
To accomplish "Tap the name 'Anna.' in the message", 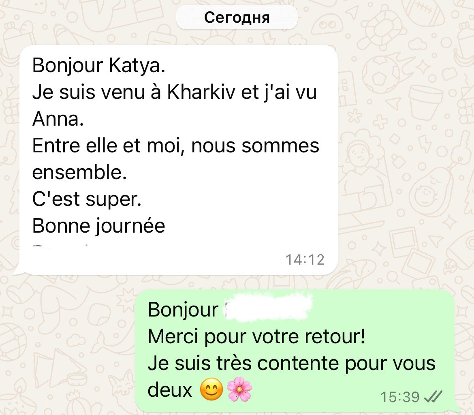I will point(58,119).
